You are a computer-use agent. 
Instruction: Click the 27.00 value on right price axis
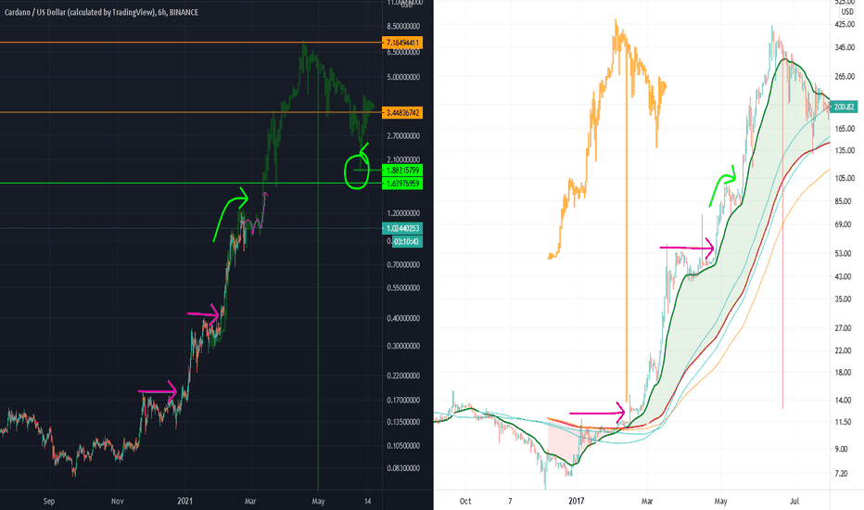point(845,328)
